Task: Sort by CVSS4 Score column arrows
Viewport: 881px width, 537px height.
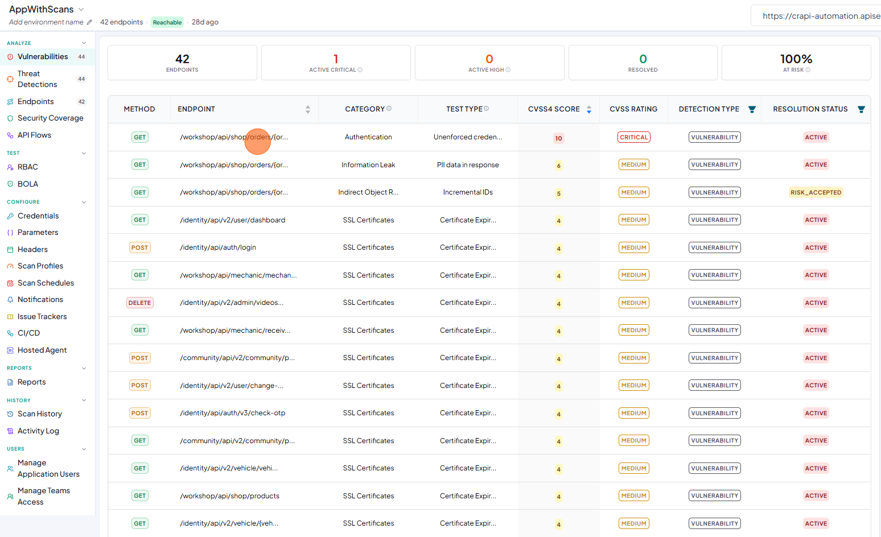Action: click(589, 109)
